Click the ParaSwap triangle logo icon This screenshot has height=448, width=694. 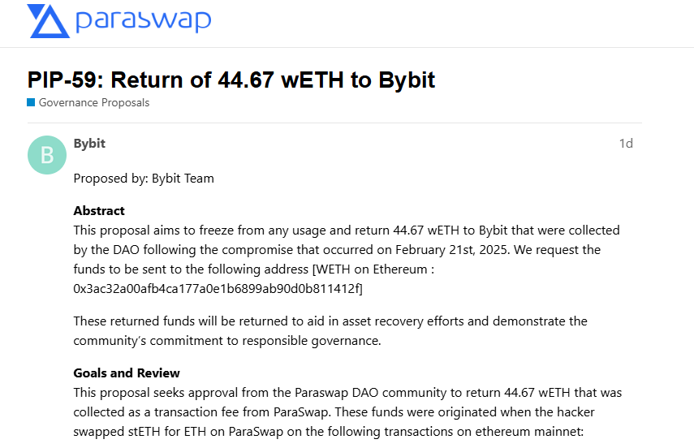point(48,21)
